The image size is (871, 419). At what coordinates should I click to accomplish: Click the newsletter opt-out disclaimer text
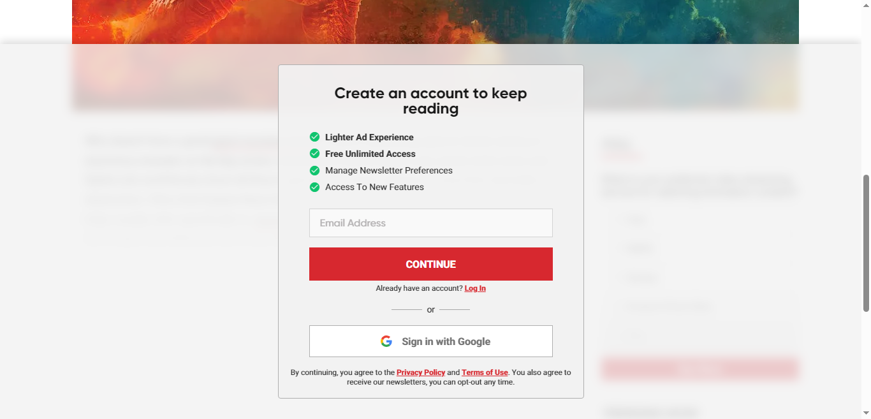click(x=430, y=381)
